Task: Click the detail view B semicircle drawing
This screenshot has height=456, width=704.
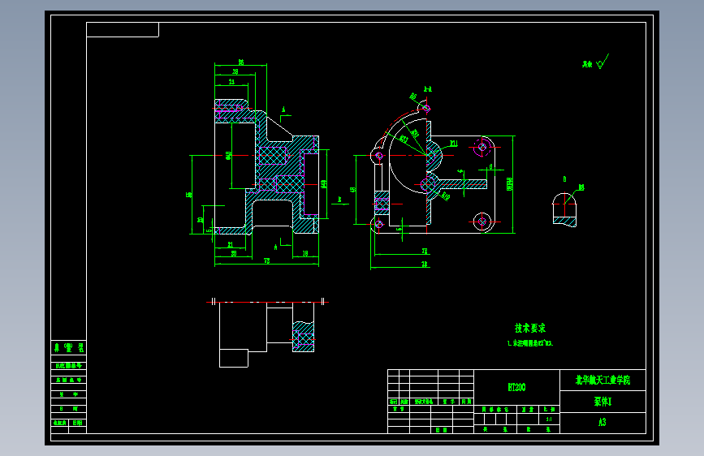Action: [564, 209]
